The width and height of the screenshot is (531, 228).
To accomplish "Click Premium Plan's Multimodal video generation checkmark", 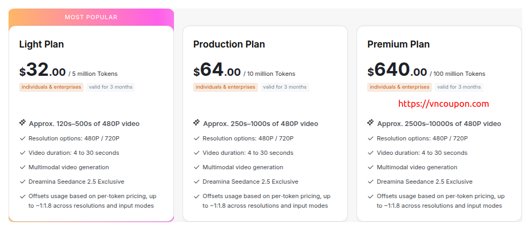I will point(371,167).
